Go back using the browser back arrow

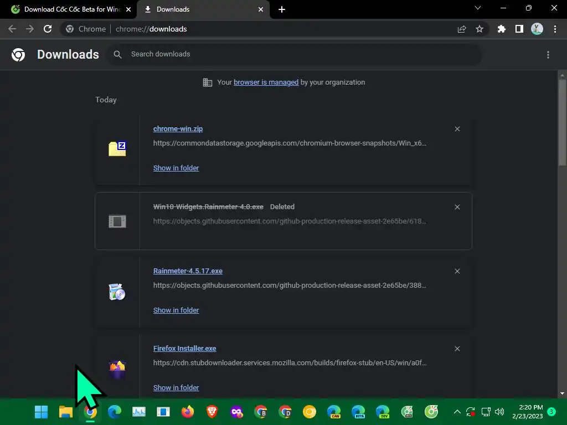[x=12, y=29]
